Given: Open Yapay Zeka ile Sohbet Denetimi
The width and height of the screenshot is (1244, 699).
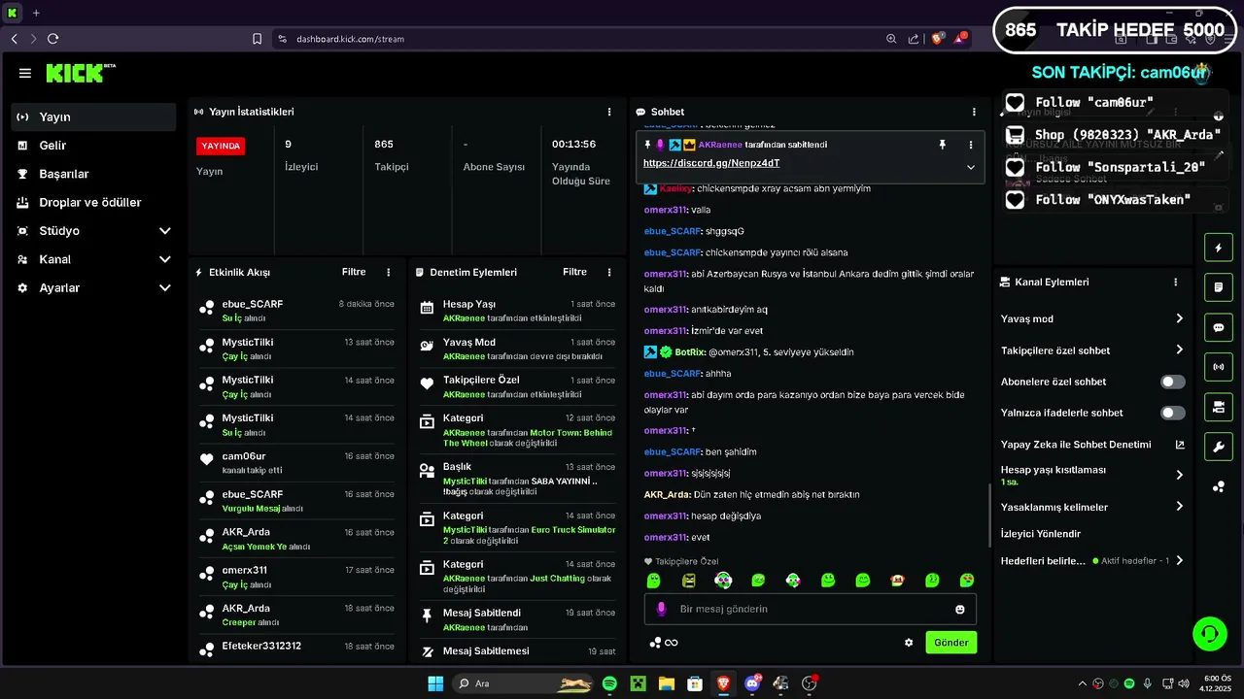Looking at the screenshot, I should 1092,445.
